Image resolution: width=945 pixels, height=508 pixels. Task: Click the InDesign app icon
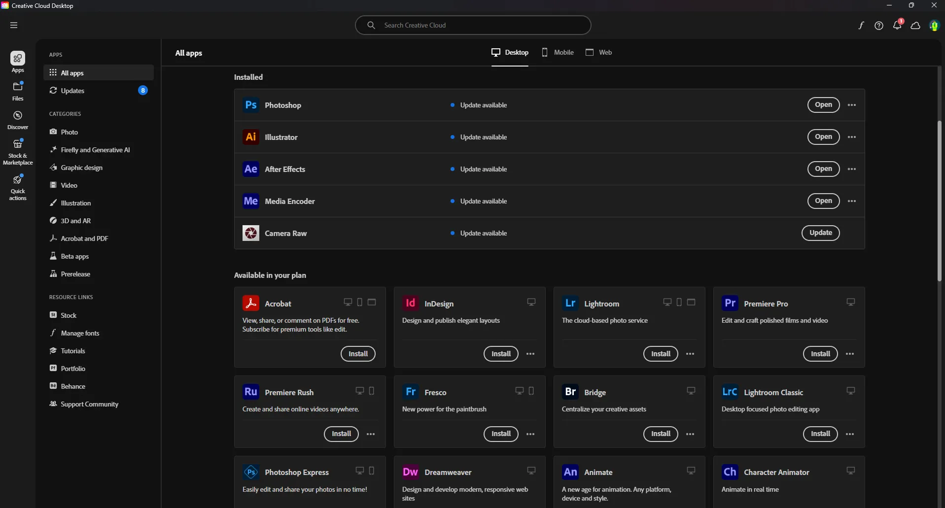411,303
